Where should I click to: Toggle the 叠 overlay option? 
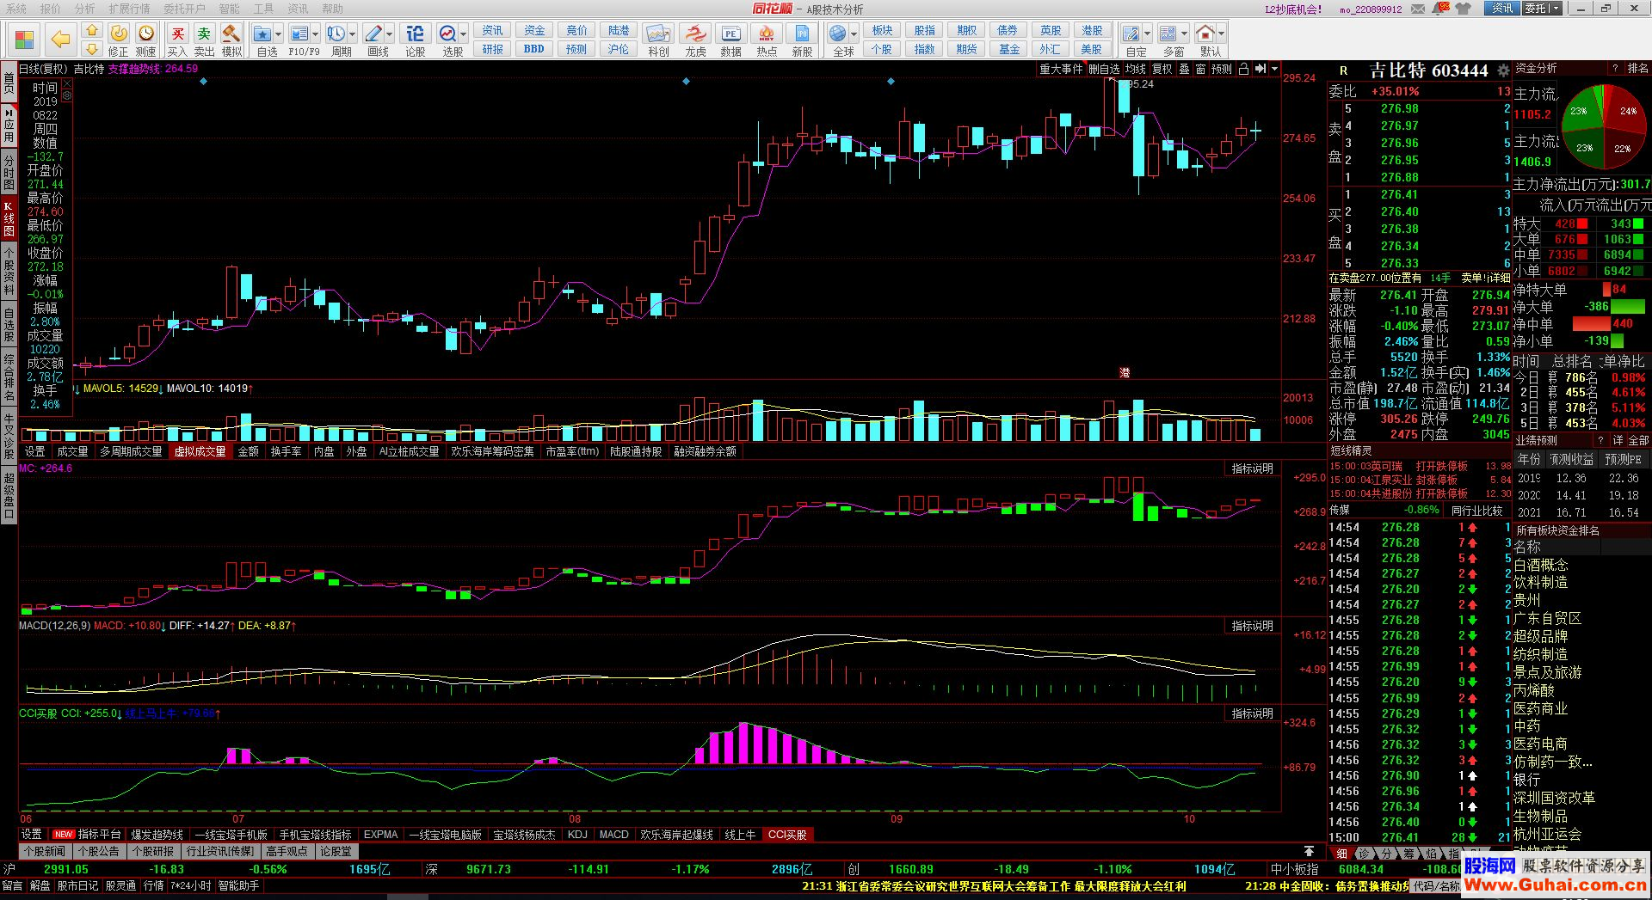pyautogui.click(x=1184, y=69)
